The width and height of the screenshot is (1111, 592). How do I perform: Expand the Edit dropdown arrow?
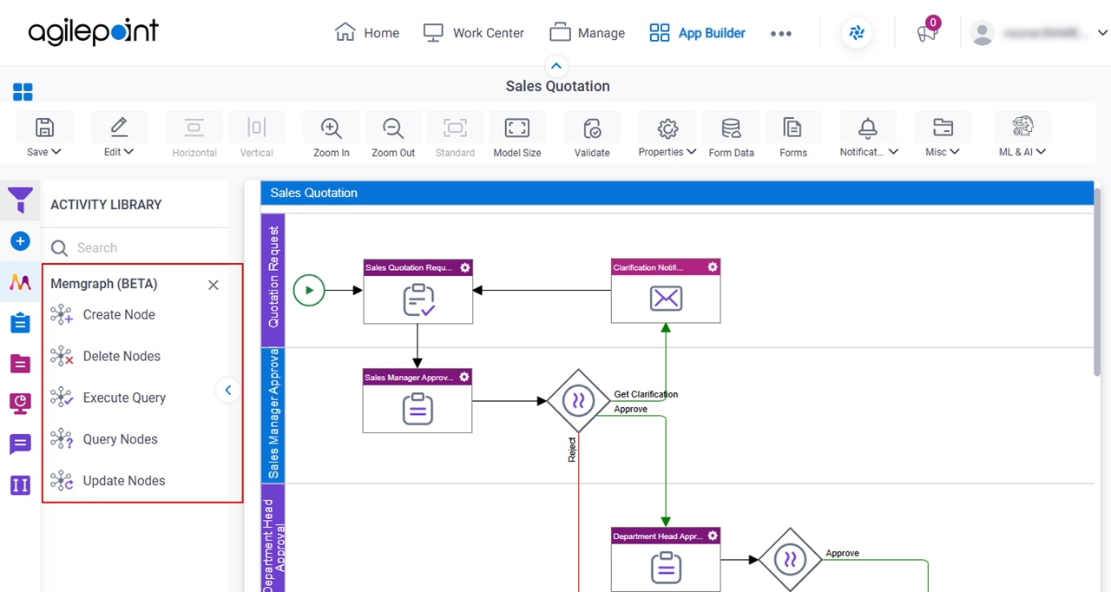point(128,152)
